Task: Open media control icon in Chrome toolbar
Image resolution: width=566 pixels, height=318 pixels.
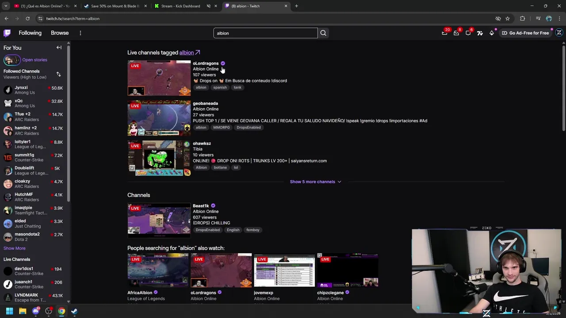Action: pyautogui.click(x=538, y=19)
